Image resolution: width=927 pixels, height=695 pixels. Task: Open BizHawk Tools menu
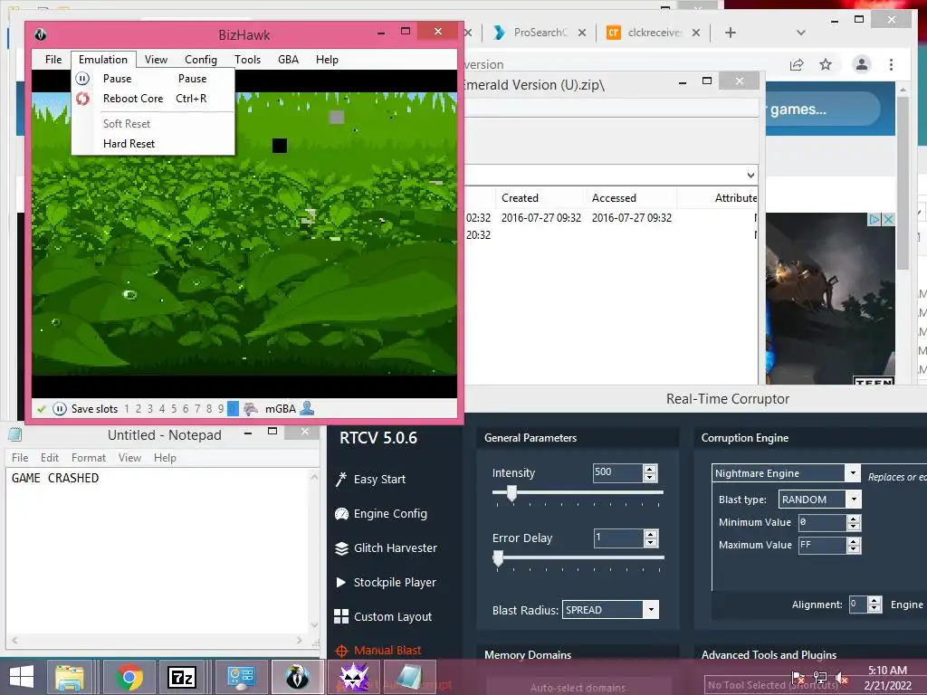[x=247, y=59]
